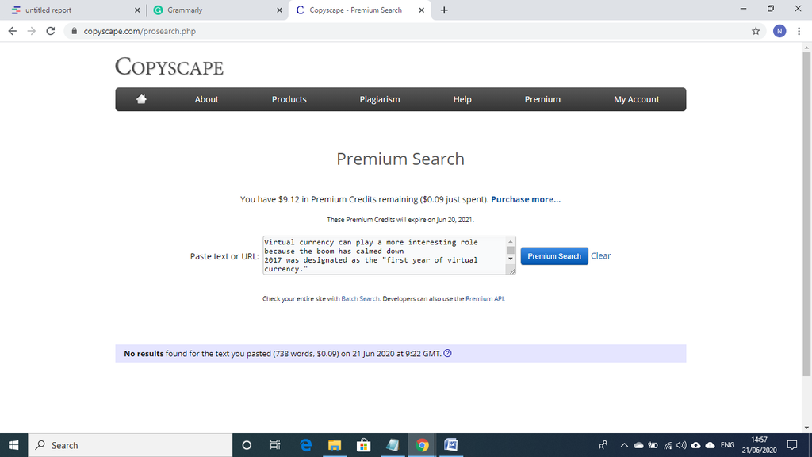Click the Purchase more link
The width and height of the screenshot is (812, 457).
click(x=526, y=199)
